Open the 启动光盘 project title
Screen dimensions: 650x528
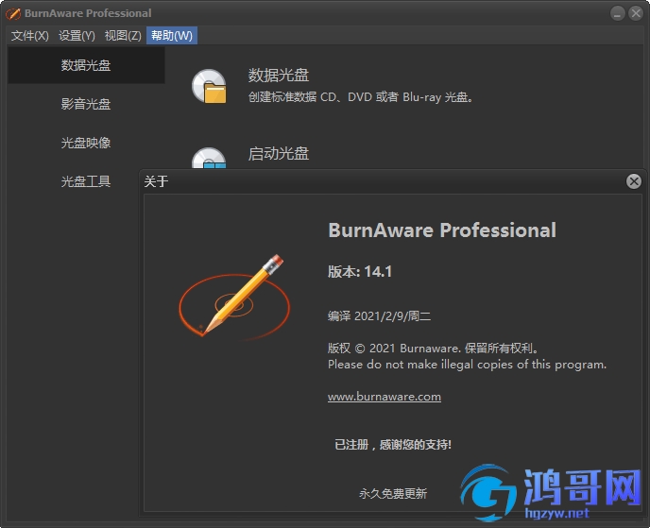279,154
